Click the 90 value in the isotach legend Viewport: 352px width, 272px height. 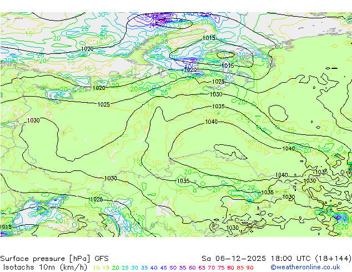click(250, 268)
